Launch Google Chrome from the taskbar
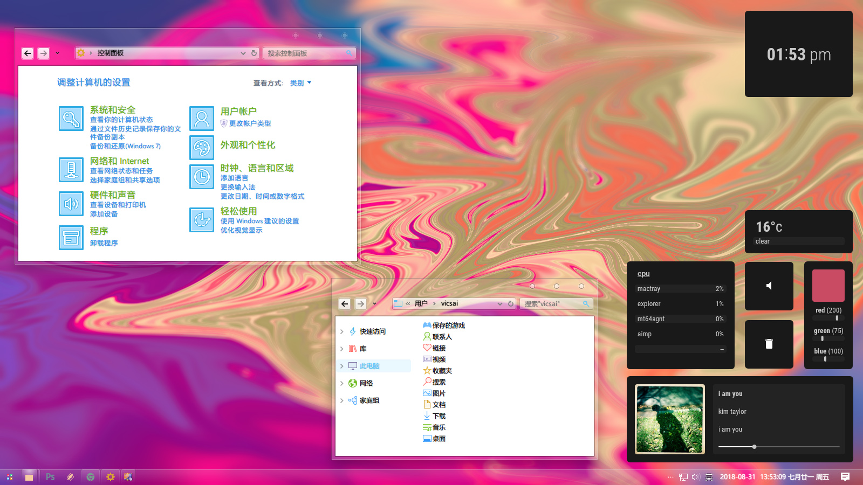 (x=90, y=476)
